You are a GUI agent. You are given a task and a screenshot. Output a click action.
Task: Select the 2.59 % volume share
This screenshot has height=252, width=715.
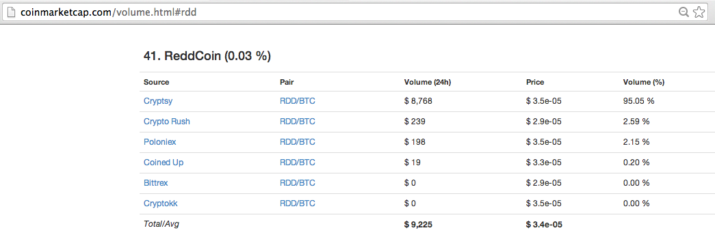point(636,122)
